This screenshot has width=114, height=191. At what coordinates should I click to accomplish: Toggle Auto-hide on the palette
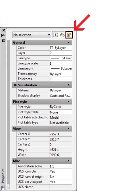(x=3, y=35)
